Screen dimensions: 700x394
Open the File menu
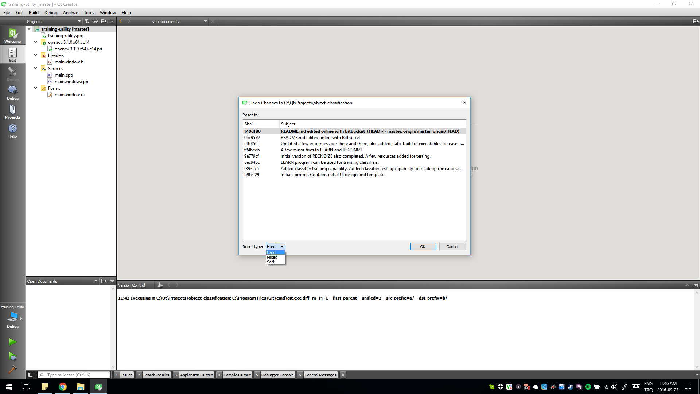(x=7, y=12)
